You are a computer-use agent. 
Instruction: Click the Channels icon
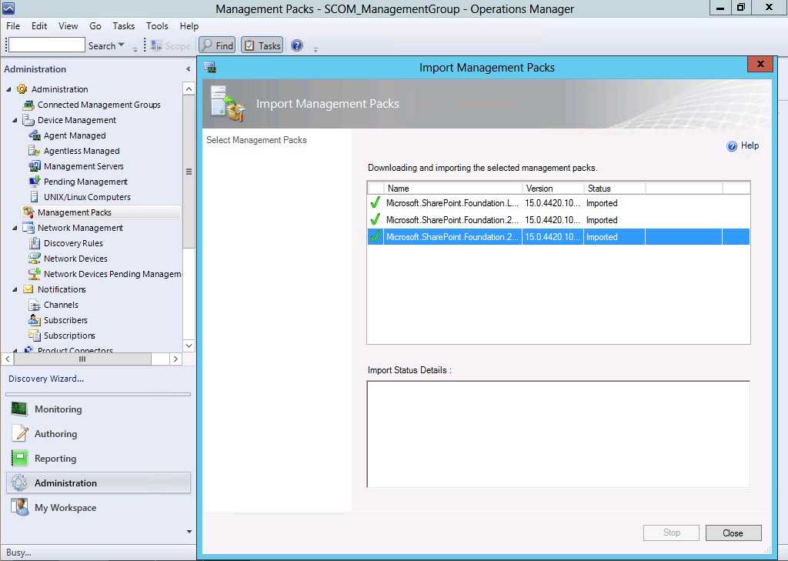coord(34,305)
